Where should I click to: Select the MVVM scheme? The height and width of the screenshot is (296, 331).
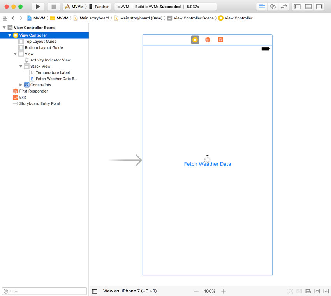(x=75, y=7)
